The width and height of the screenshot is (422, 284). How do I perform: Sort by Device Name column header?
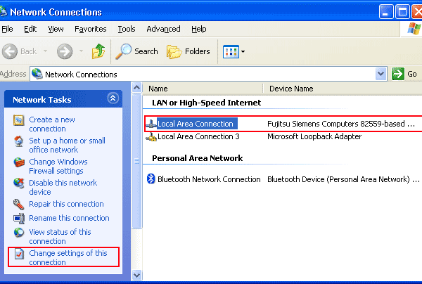click(x=290, y=89)
